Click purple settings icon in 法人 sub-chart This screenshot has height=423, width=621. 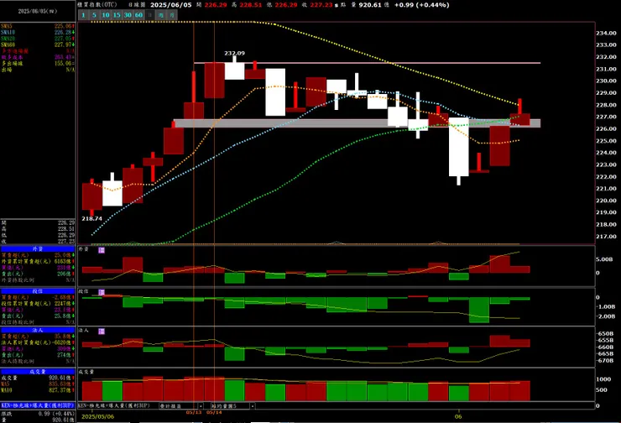(x=102, y=332)
